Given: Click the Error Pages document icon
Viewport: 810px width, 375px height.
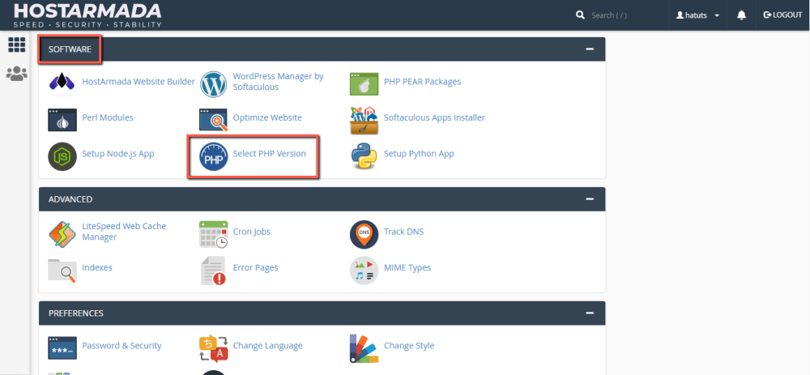Looking at the screenshot, I should coord(213,271).
